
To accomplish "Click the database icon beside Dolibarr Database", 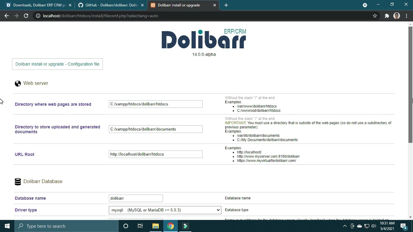I will click(18, 182).
